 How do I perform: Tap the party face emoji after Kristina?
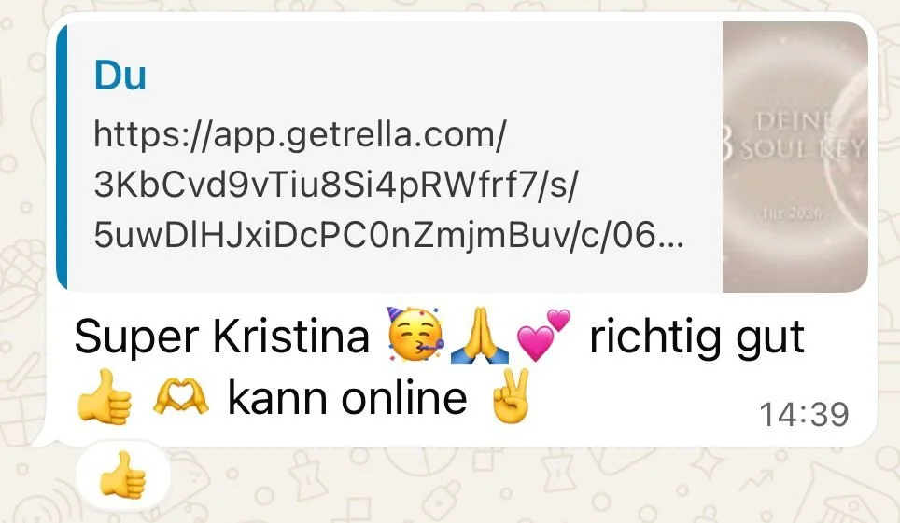[x=415, y=335]
